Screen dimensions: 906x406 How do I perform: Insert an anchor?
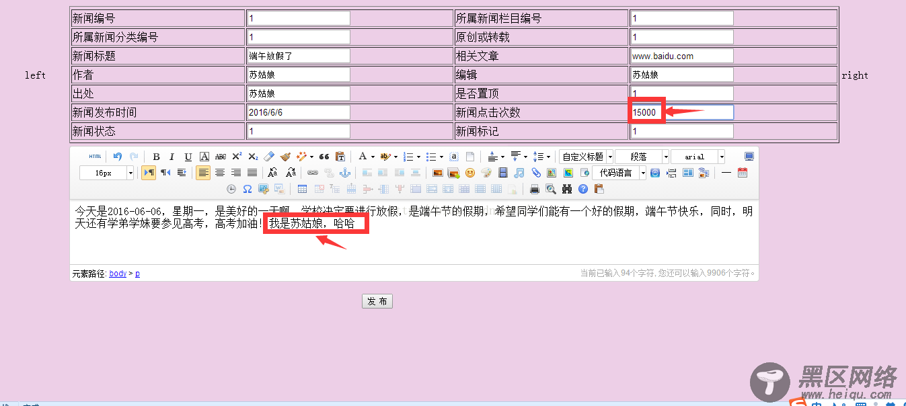click(x=345, y=173)
